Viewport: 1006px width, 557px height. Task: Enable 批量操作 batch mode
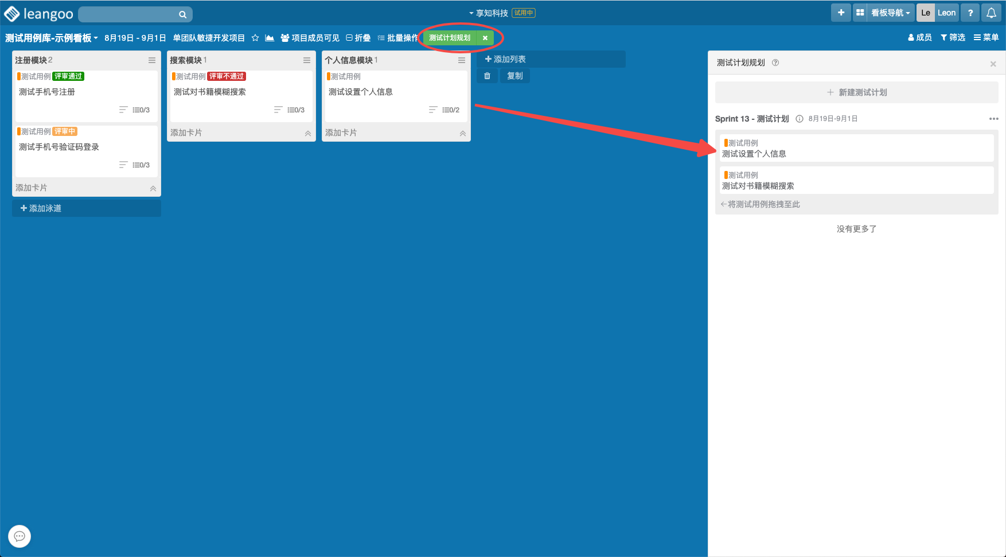[x=397, y=38]
